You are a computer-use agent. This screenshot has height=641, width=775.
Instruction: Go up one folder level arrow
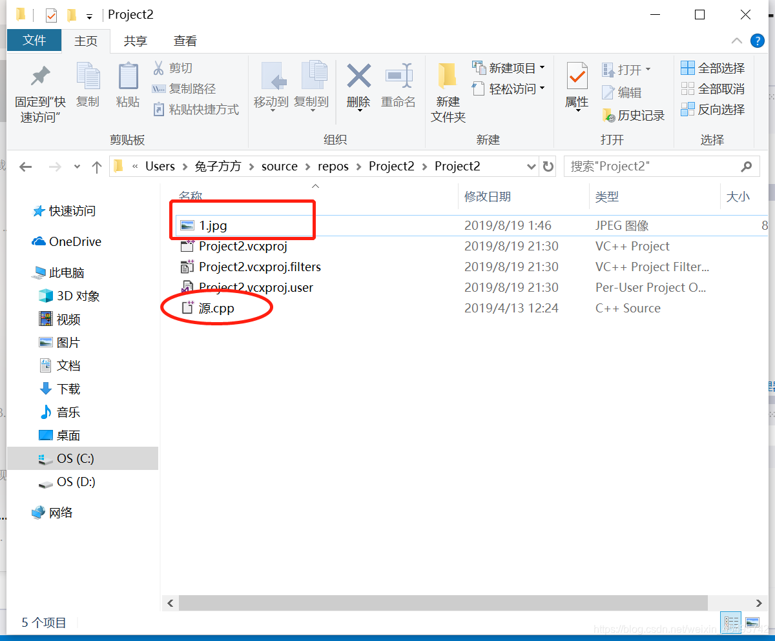coord(97,167)
